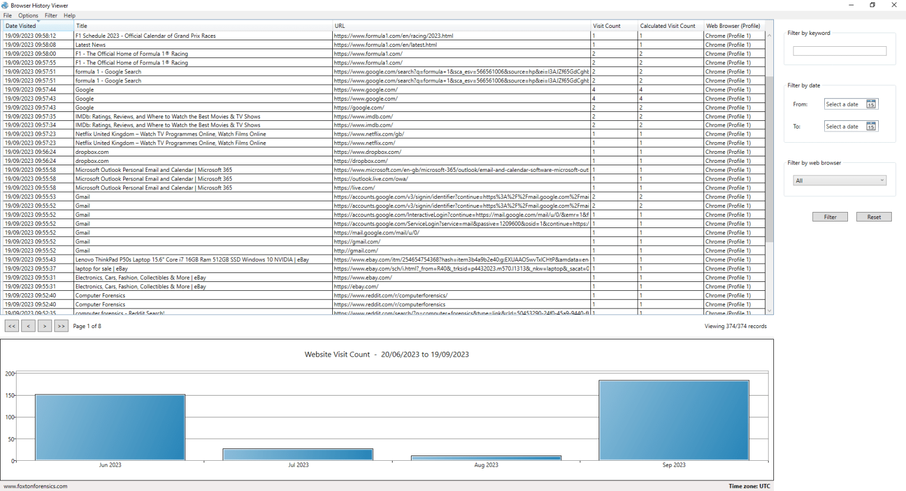Select the 'F1 Schedule 2023' title row
This screenshot has height=491, width=906.
384,36
